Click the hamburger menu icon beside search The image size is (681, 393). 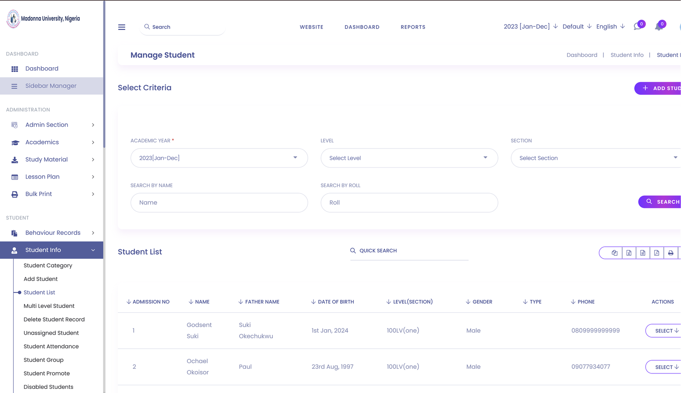(x=122, y=27)
